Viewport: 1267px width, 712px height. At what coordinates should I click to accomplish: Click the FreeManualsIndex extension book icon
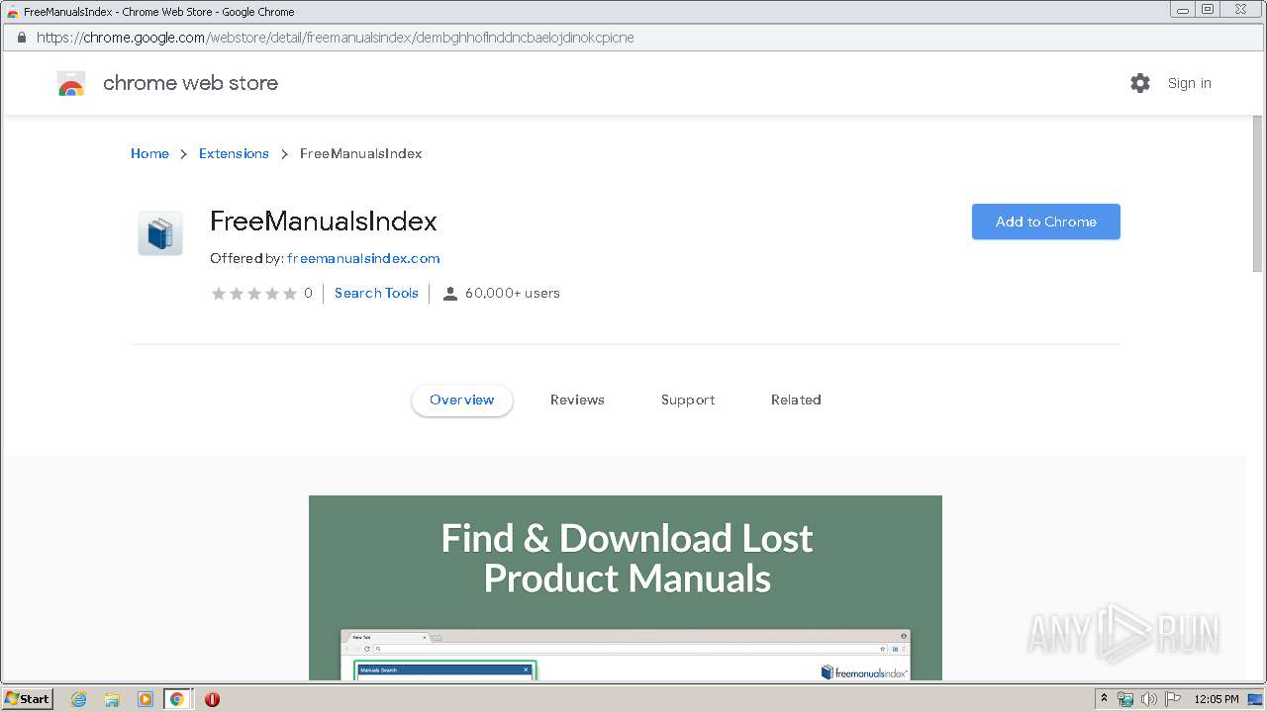pyautogui.click(x=160, y=233)
